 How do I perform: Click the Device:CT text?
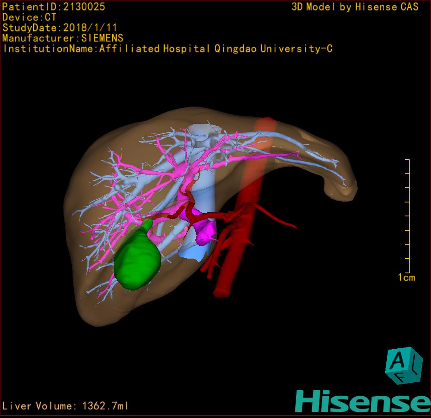(29, 17)
